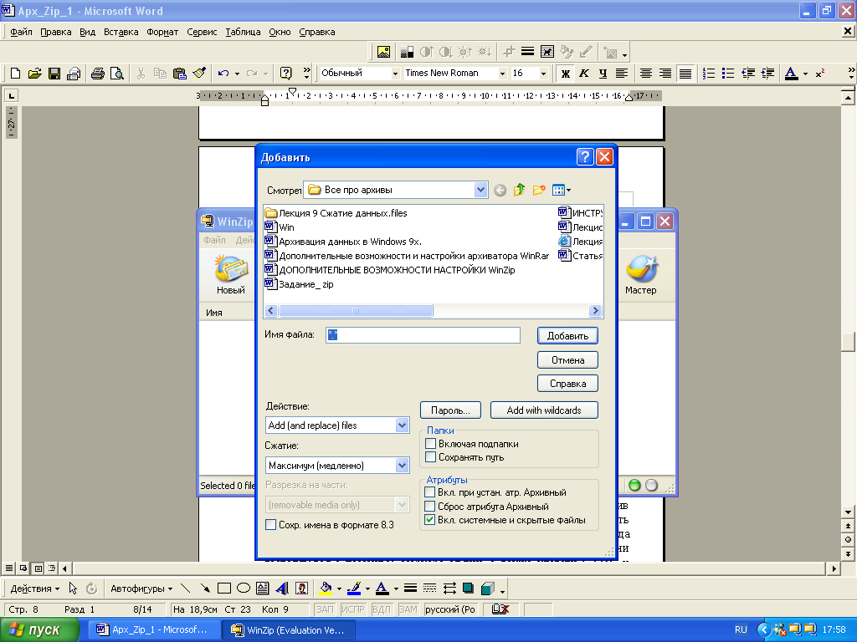Screen dimensions: 857x642
Task: Open a file with the Open folder icon
Action: tap(34, 74)
